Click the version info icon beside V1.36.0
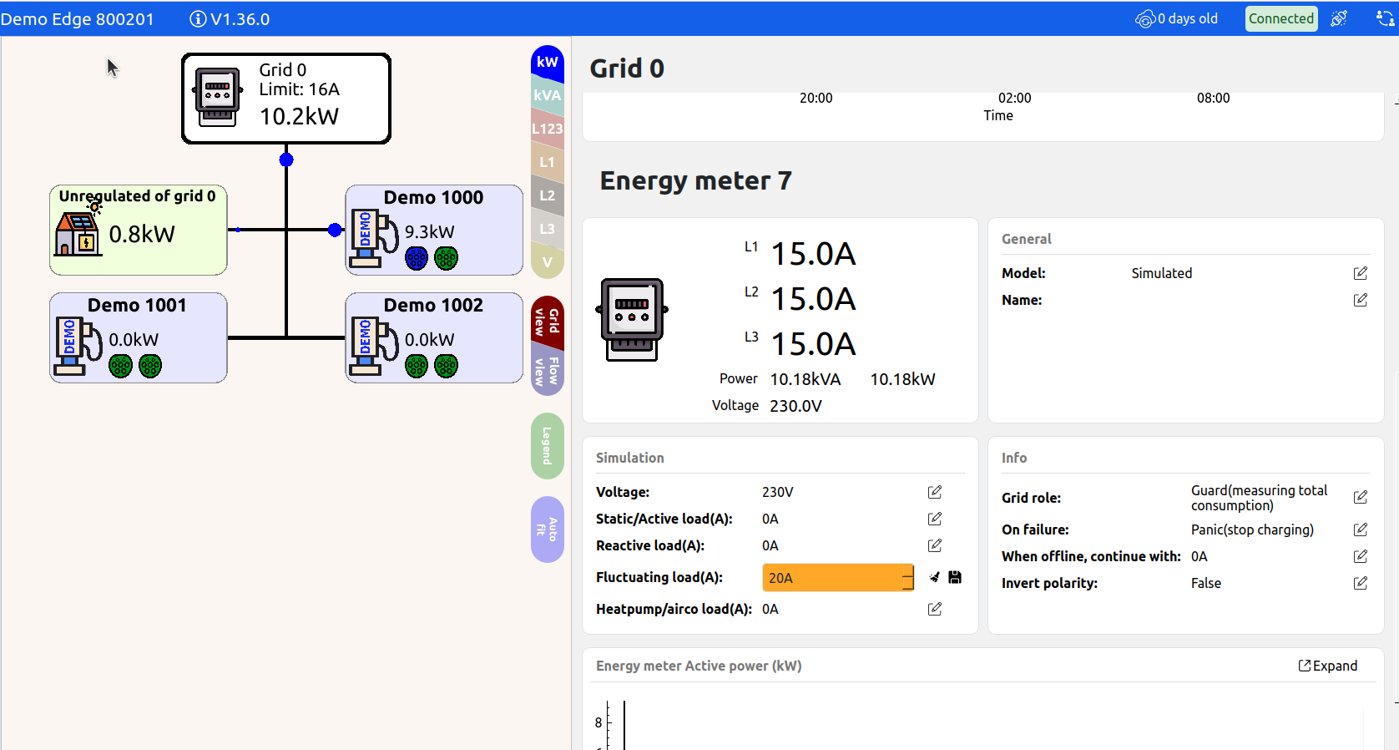Screen dimensions: 1399x750 [198, 18]
